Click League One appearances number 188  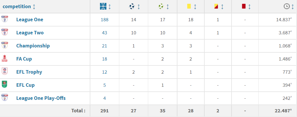tap(104, 20)
